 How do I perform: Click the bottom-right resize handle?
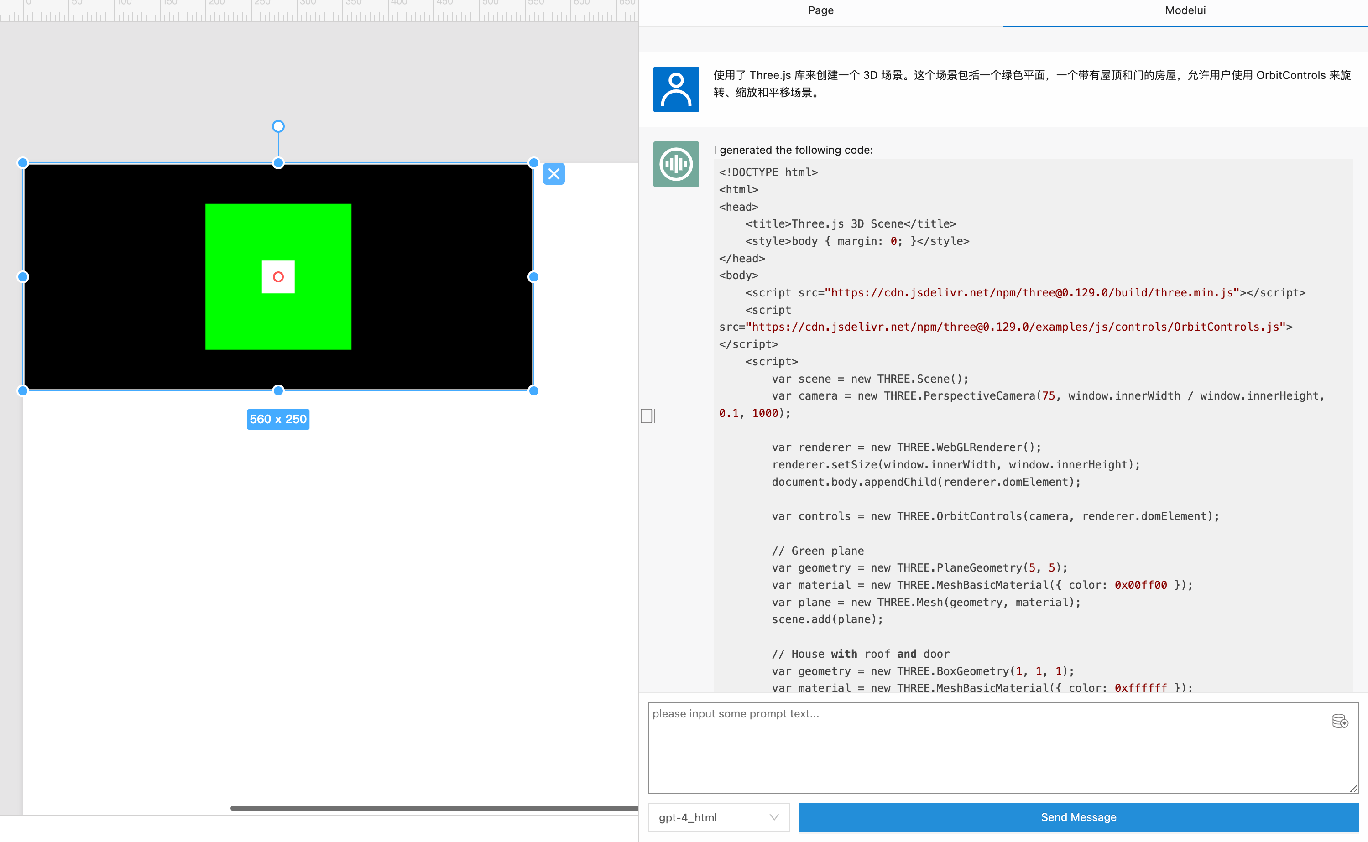(533, 391)
